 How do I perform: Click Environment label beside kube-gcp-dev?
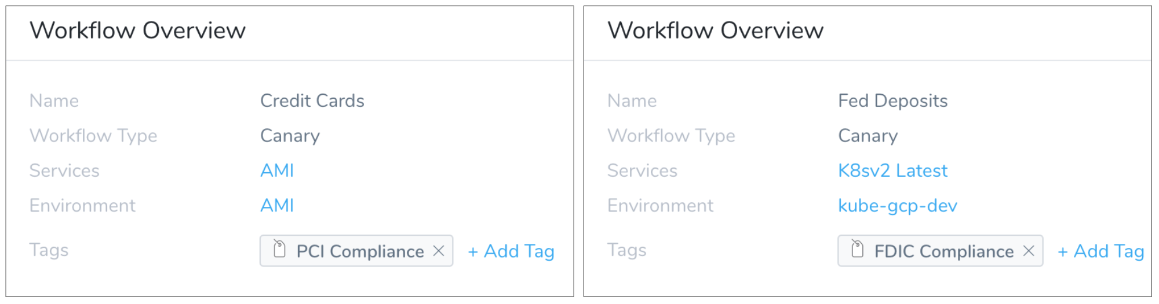point(660,205)
